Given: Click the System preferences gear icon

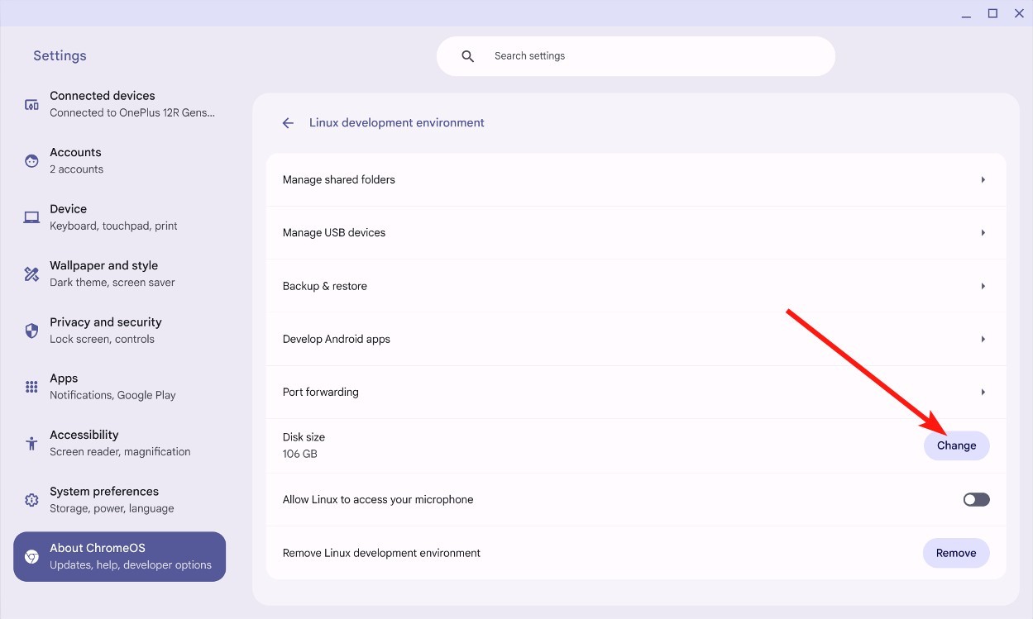Looking at the screenshot, I should pos(31,500).
